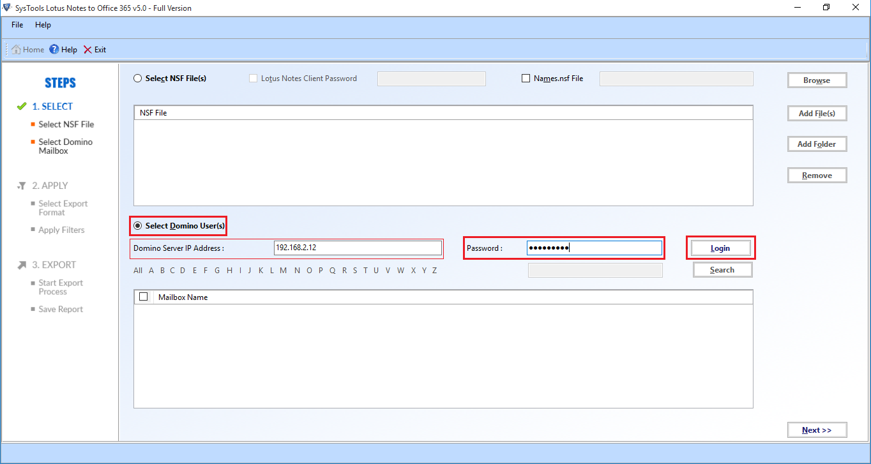Tick the Lotus Notes Client Password checkbox
This screenshot has width=871, height=464.
[x=254, y=79]
